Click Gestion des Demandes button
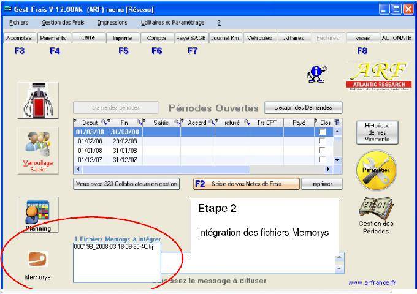The height and width of the screenshot is (294, 417). [x=303, y=107]
